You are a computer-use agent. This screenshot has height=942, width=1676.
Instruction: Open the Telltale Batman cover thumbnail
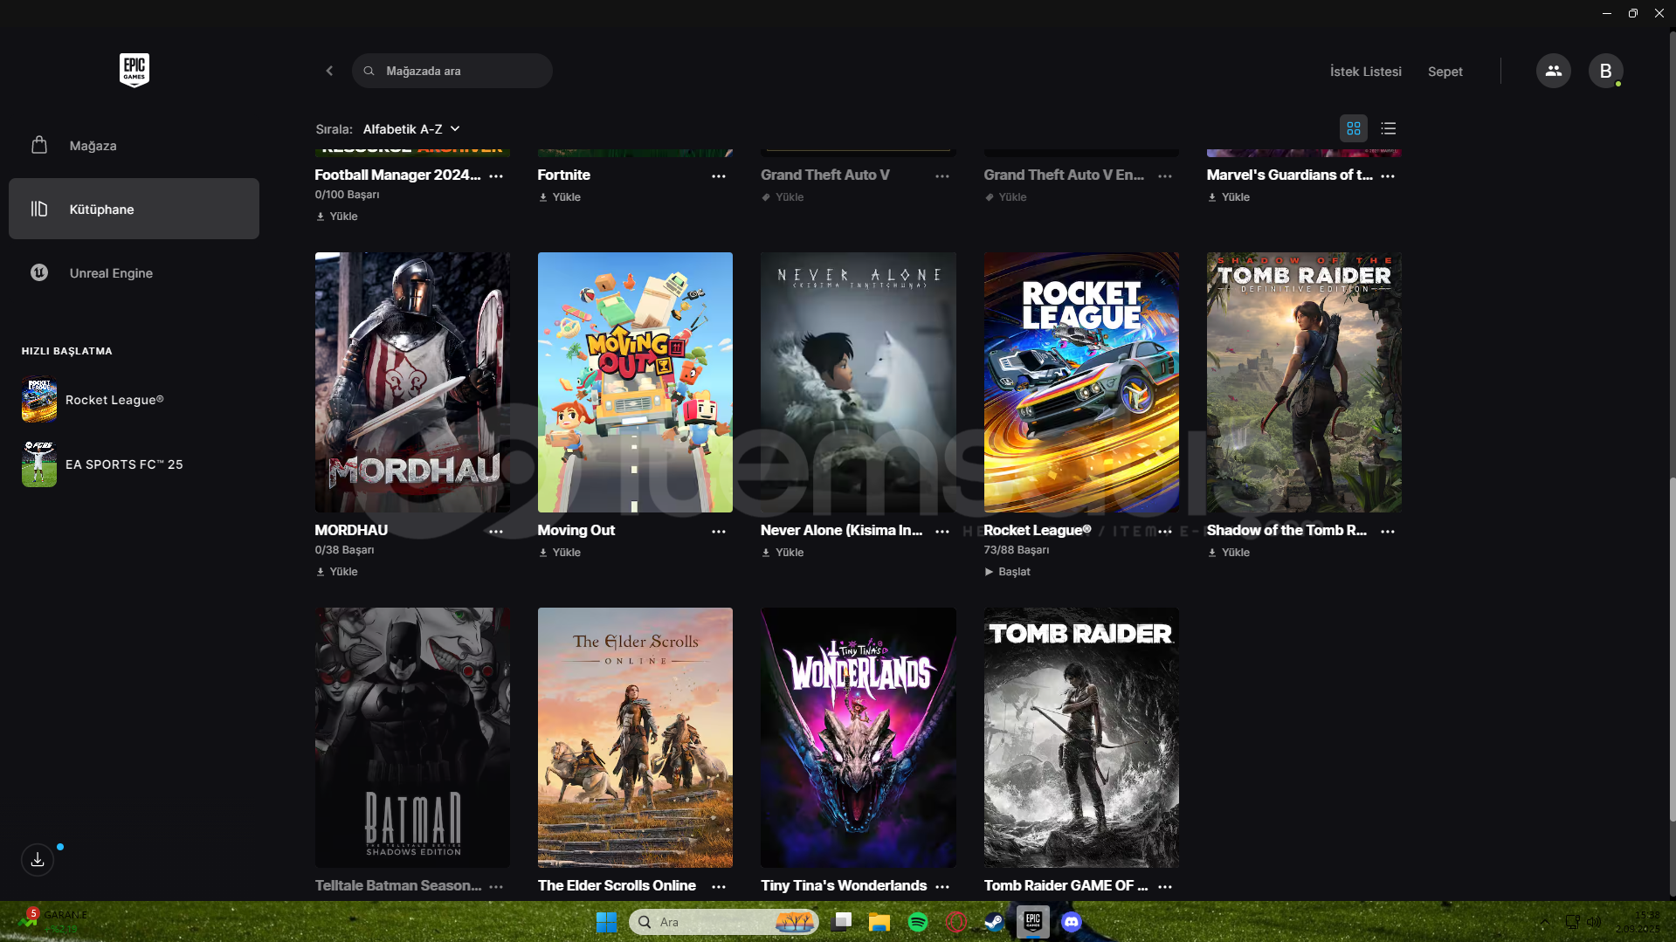(x=412, y=738)
